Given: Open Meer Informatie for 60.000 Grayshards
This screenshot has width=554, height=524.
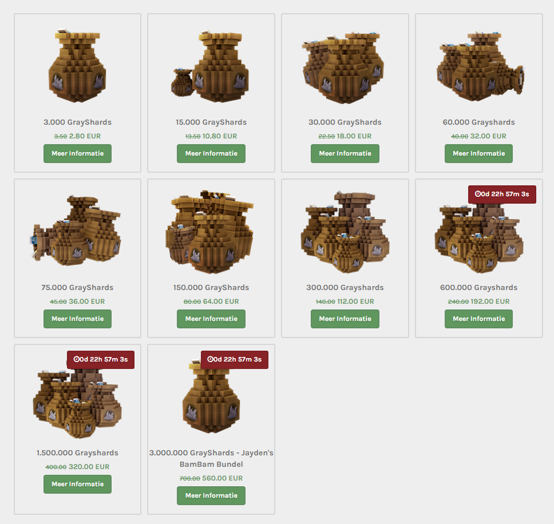Looking at the screenshot, I should click(479, 154).
